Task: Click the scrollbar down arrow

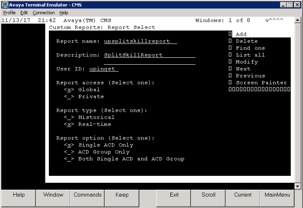Action: pyautogui.click(x=298, y=186)
